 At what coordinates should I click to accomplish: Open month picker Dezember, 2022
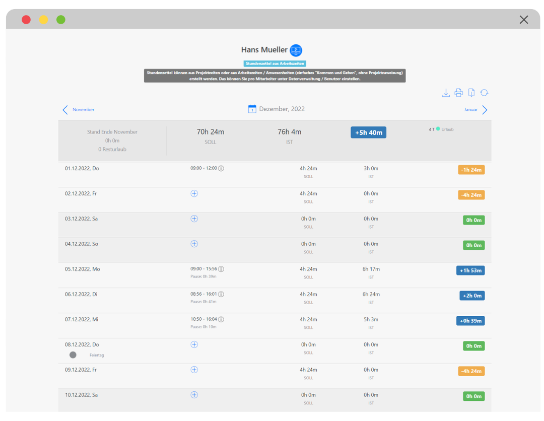(282, 109)
